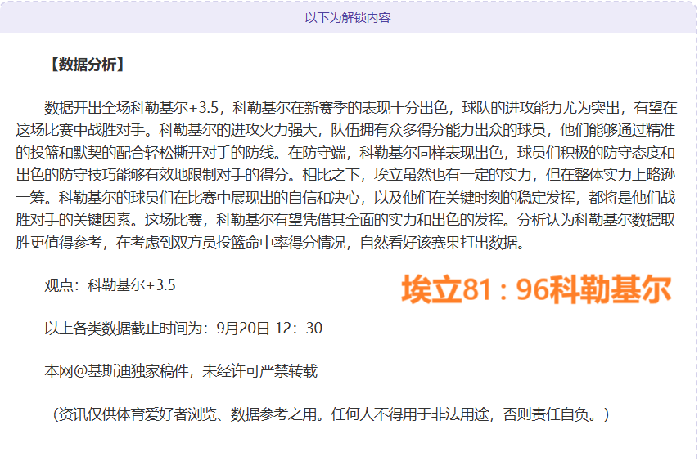Click paragraph line starting '胜更值得参考'

(x=270, y=243)
